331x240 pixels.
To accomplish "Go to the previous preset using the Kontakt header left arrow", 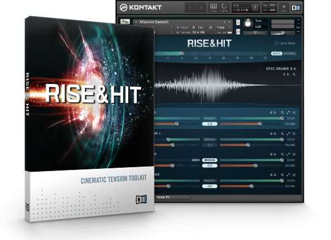I will click(x=190, y=8).
